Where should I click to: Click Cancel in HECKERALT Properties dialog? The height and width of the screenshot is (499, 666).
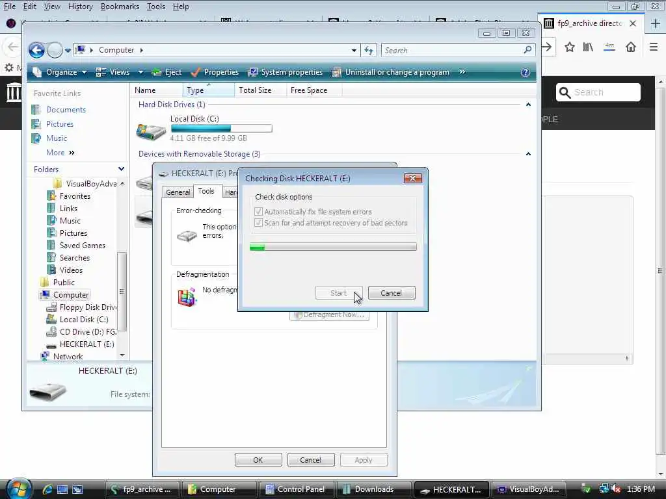310,460
